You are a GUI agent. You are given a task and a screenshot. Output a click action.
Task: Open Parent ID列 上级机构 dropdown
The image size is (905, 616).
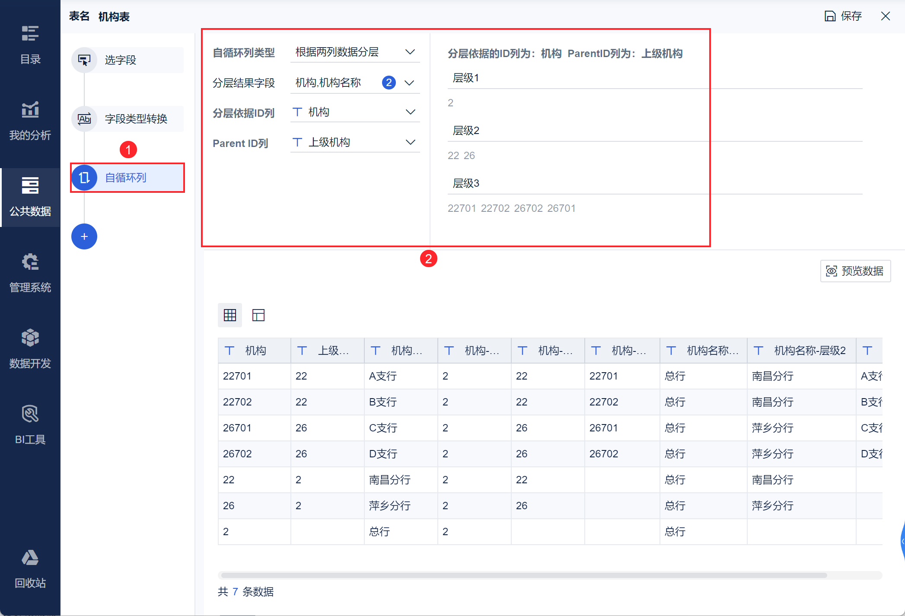[354, 142]
